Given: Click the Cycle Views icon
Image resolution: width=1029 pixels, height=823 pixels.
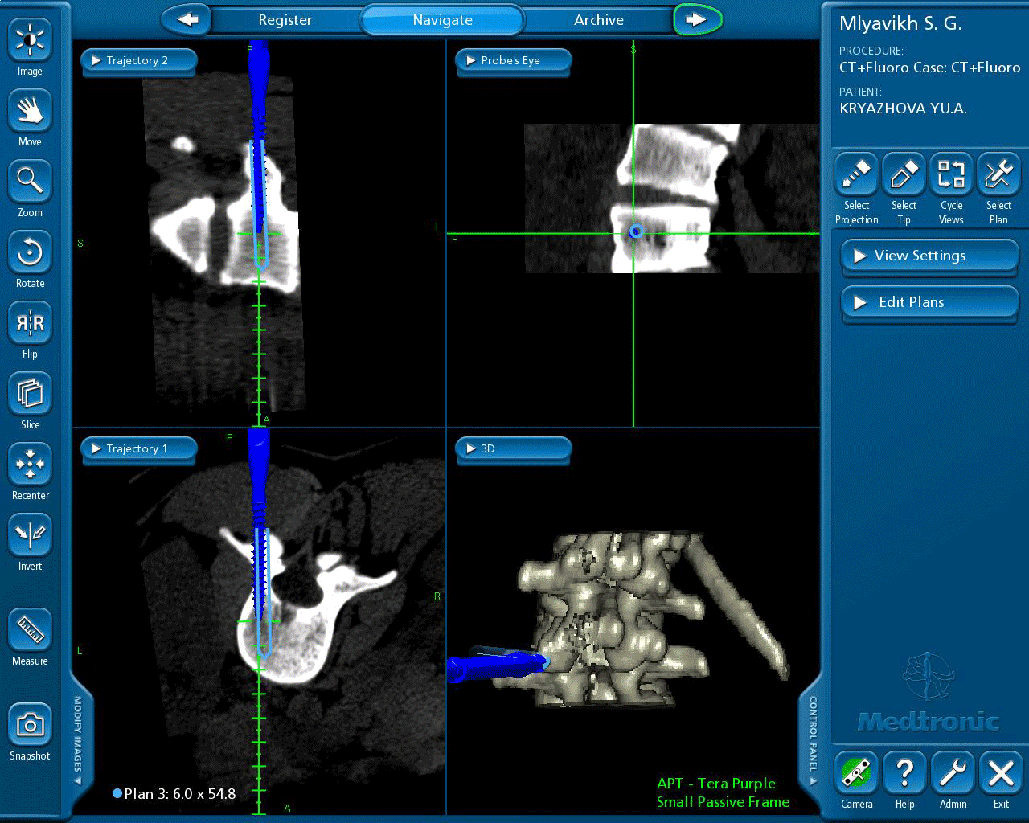Looking at the screenshot, I should pos(951,174).
